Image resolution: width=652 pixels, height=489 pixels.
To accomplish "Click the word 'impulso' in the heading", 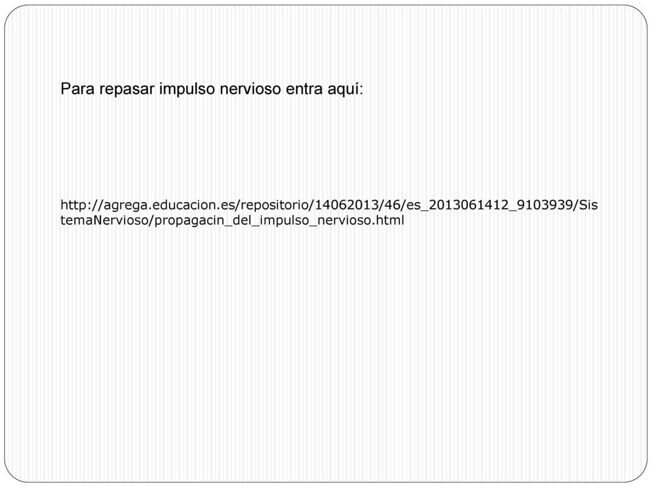I will click(187, 89).
